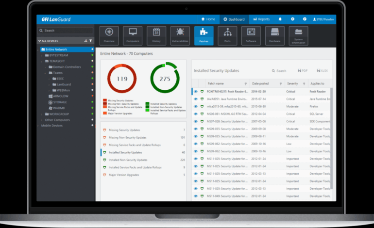Click the sidebar Search input field
Image resolution: width=374 pixels, height=228 pixels.
[66, 31]
